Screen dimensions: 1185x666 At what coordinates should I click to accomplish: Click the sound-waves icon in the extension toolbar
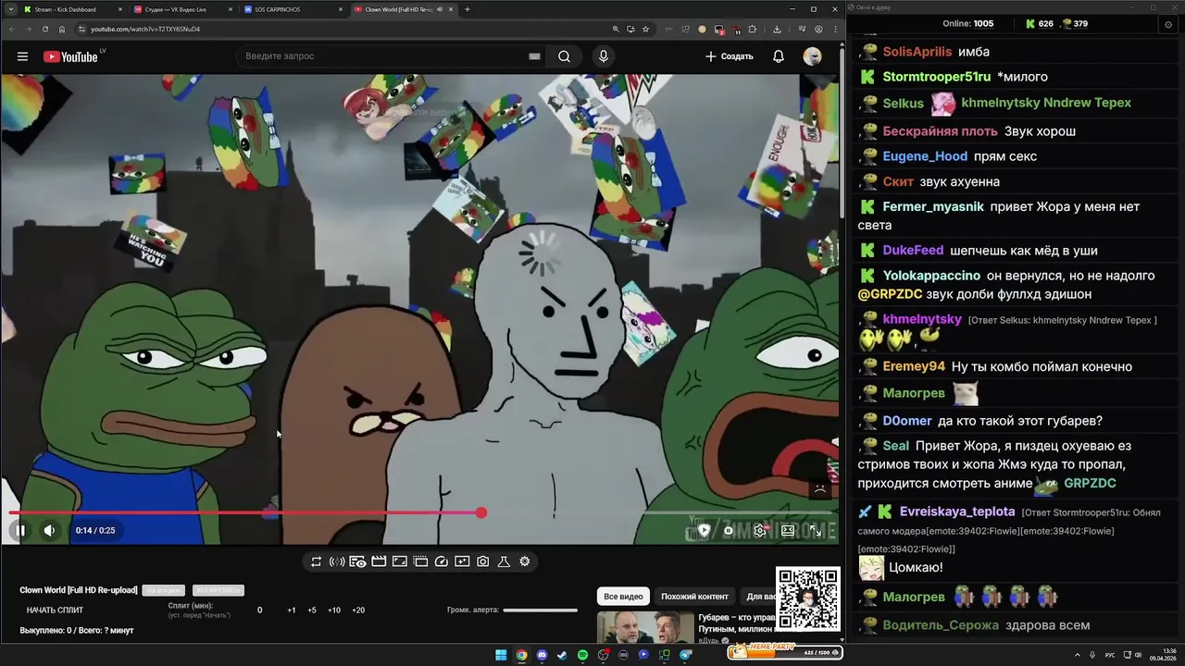pyautogui.click(x=337, y=561)
